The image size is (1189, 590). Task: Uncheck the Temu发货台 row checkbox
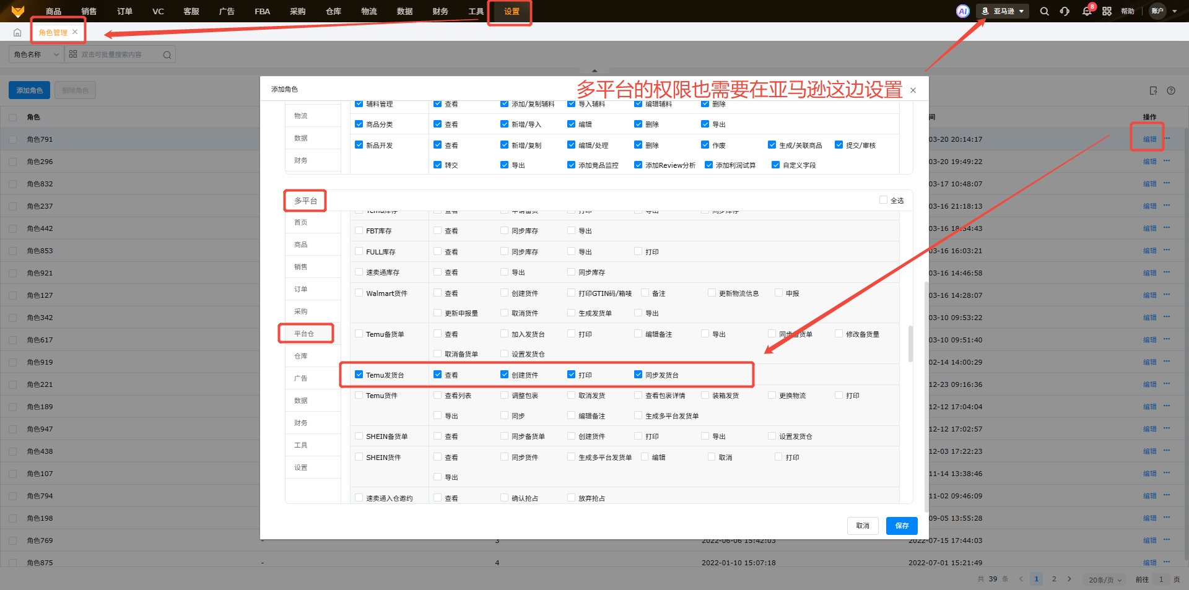click(359, 375)
